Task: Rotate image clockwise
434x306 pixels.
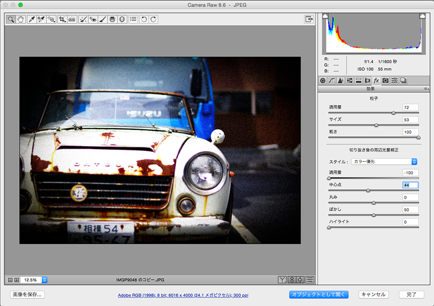Action: 153,19
